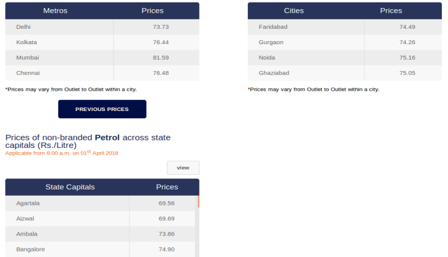448x257 pixels.
Task: Click the Metros column header
Action: pos(55,10)
